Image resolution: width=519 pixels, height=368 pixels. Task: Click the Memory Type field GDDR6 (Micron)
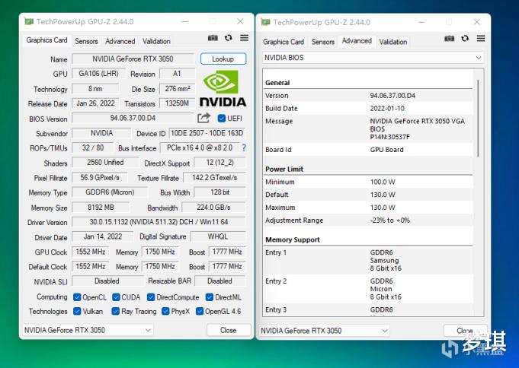(x=110, y=192)
